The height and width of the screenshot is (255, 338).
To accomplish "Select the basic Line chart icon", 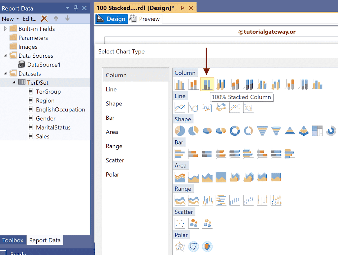I will [180, 107].
